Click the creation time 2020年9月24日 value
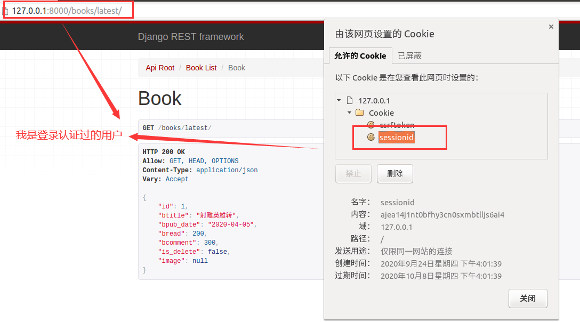 coord(441,264)
